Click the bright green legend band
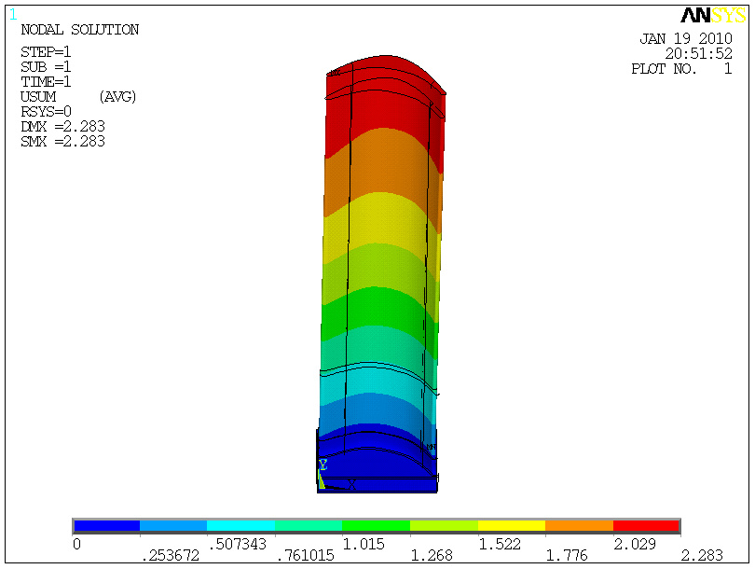Image resolution: width=755 pixels, height=569 pixels. pos(376,526)
